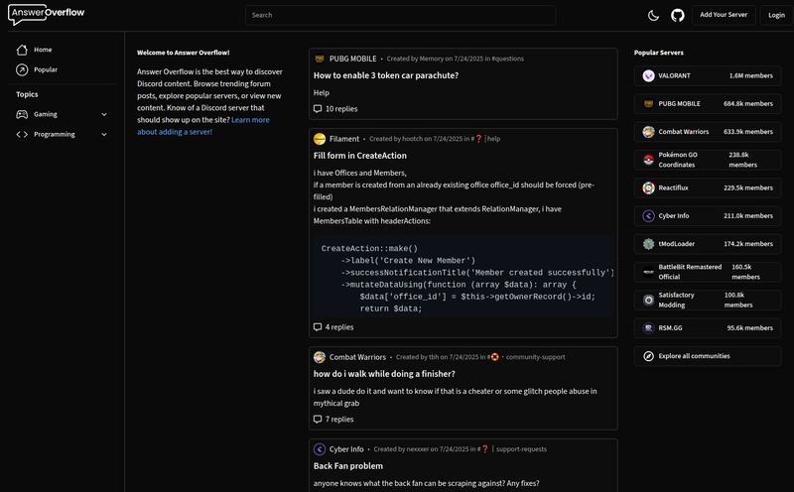This screenshot has width=794, height=492.
Task: Click the Programming code brackets icon
Action: pyautogui.click(x=22, y=134)
